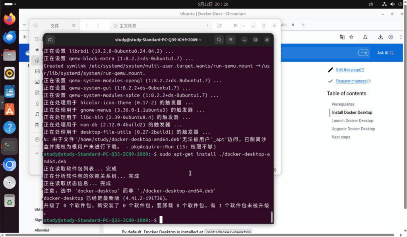Click the Ctrl K search shortcut box
Screen dimensions: 407x237
point(363,53)
